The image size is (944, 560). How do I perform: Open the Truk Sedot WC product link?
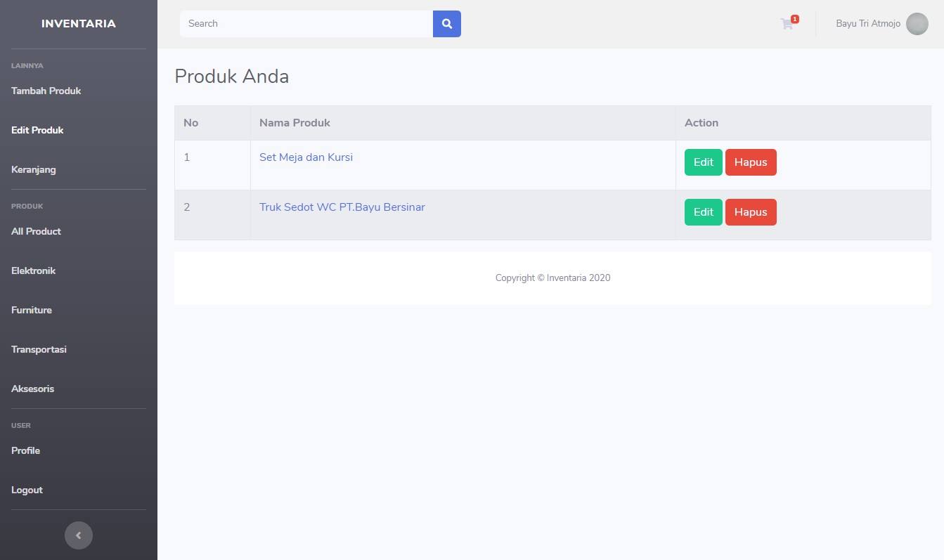(342, 207)
